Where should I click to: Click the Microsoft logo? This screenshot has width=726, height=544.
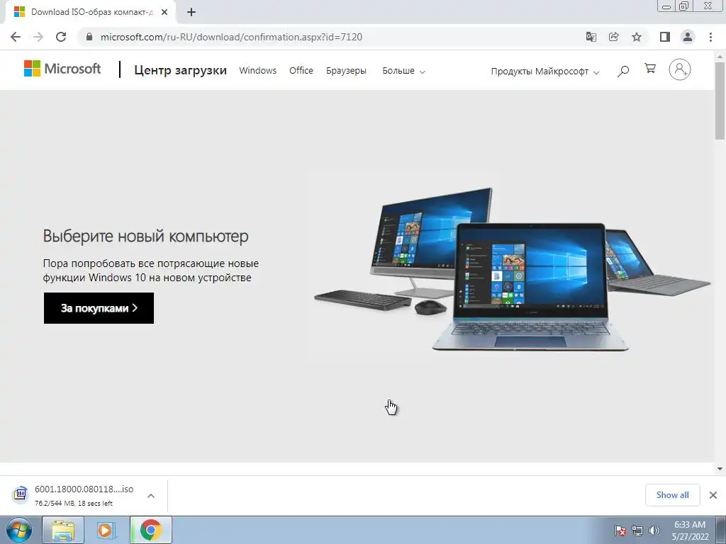tap(62, 69)
